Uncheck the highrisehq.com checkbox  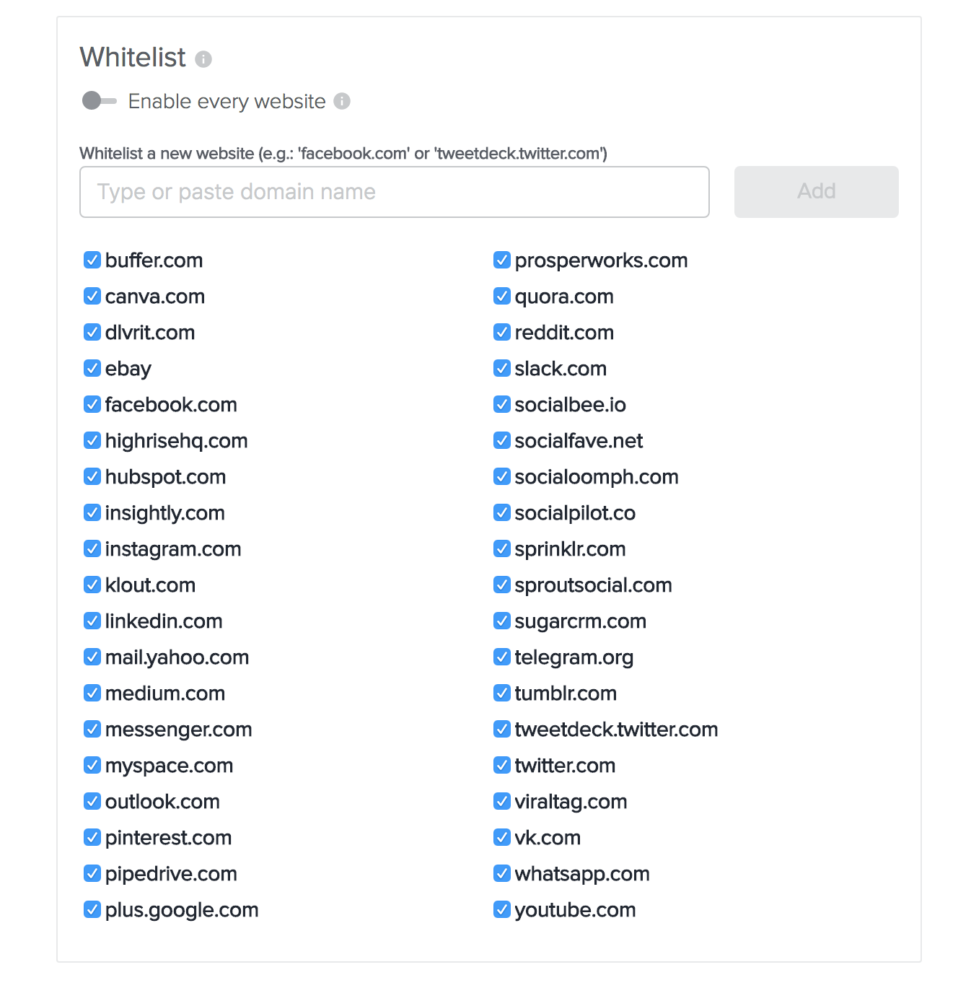pyautogui.click(x=92, y=440)
